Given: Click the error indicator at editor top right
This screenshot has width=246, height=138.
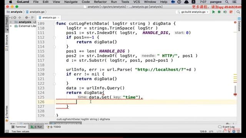Looking at the screenshot, I should click(235, 22).
